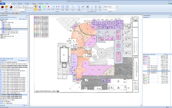Click the New project icon

[2, 7]
